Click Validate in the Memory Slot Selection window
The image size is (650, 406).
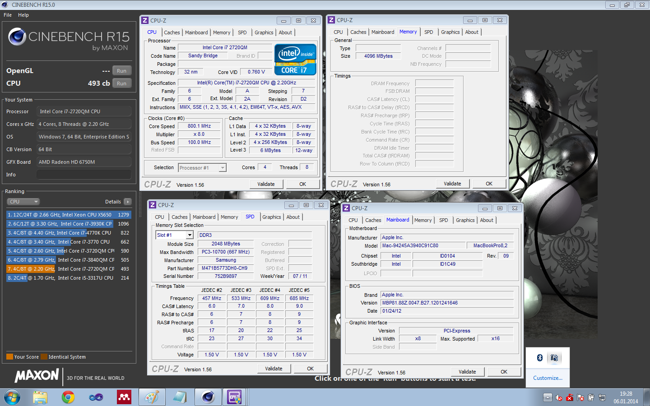click(274, 369)
